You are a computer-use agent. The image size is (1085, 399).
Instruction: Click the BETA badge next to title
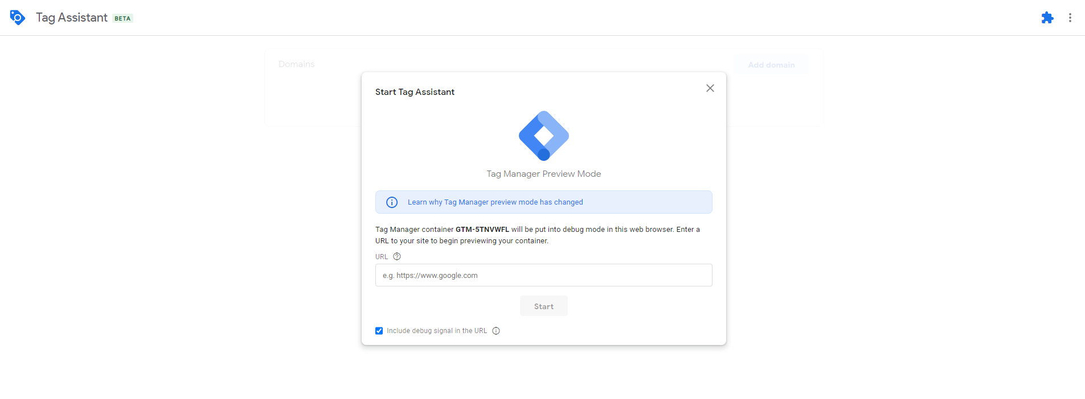(122, 18)
